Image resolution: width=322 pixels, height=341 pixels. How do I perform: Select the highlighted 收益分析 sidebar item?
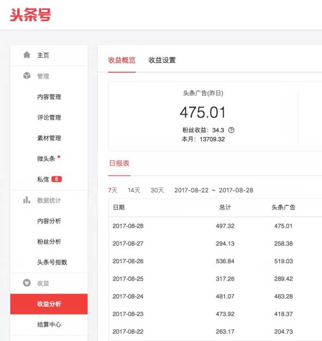[x=49, y=304]
